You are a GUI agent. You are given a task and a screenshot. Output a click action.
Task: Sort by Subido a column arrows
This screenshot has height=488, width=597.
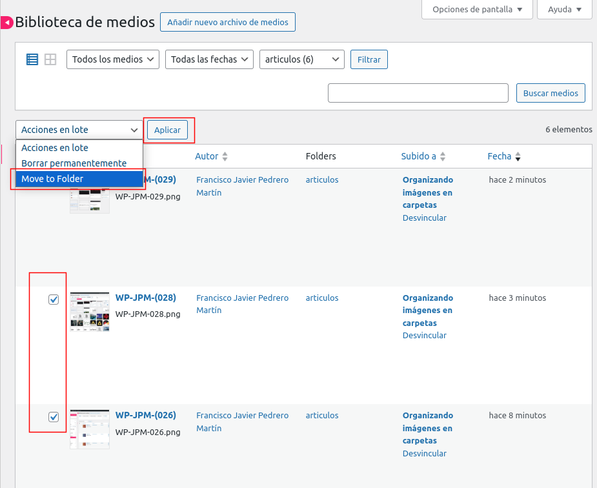(443, 156)
